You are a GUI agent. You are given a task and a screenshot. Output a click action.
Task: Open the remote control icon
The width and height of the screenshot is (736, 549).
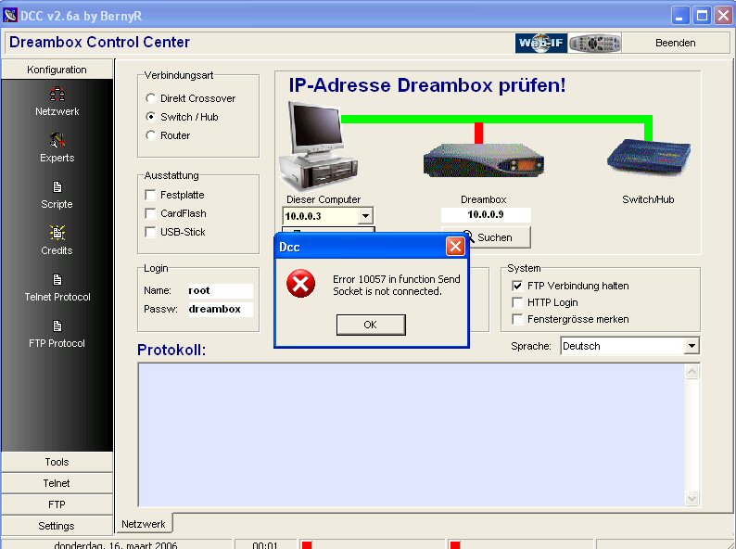(x=595, y=44)
